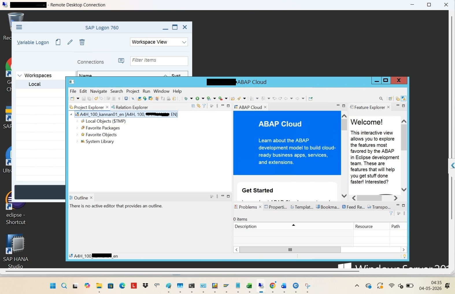Open the Project menu

133,91
